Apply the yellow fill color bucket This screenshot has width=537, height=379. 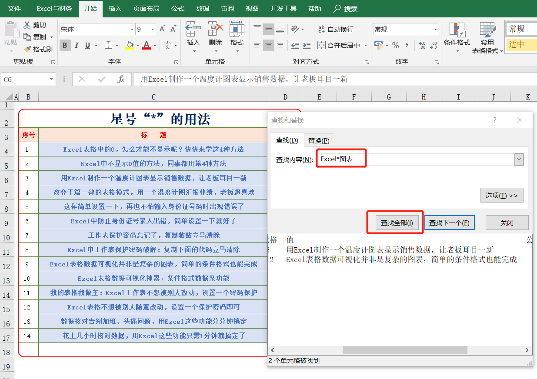[130, 45]
